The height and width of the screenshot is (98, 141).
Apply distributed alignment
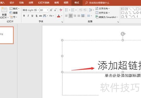point(83,16)
